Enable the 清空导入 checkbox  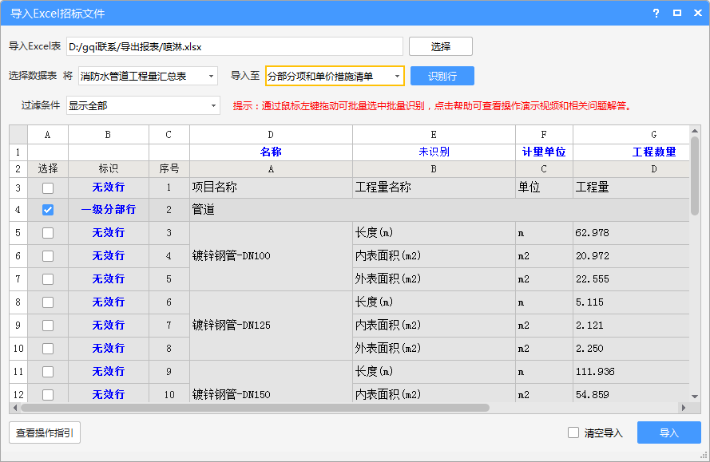pyautogui.click(x=573, y=433)
